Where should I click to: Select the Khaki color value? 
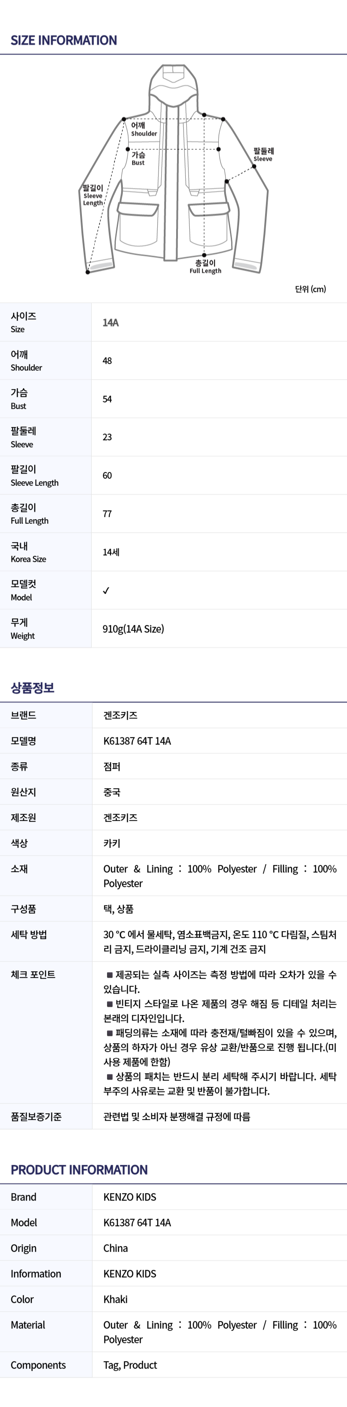[x=116, y=1299]
